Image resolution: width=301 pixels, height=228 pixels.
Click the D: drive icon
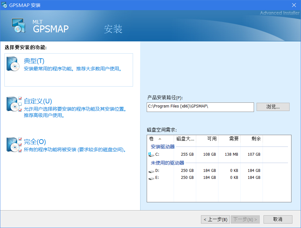[151, 171]
